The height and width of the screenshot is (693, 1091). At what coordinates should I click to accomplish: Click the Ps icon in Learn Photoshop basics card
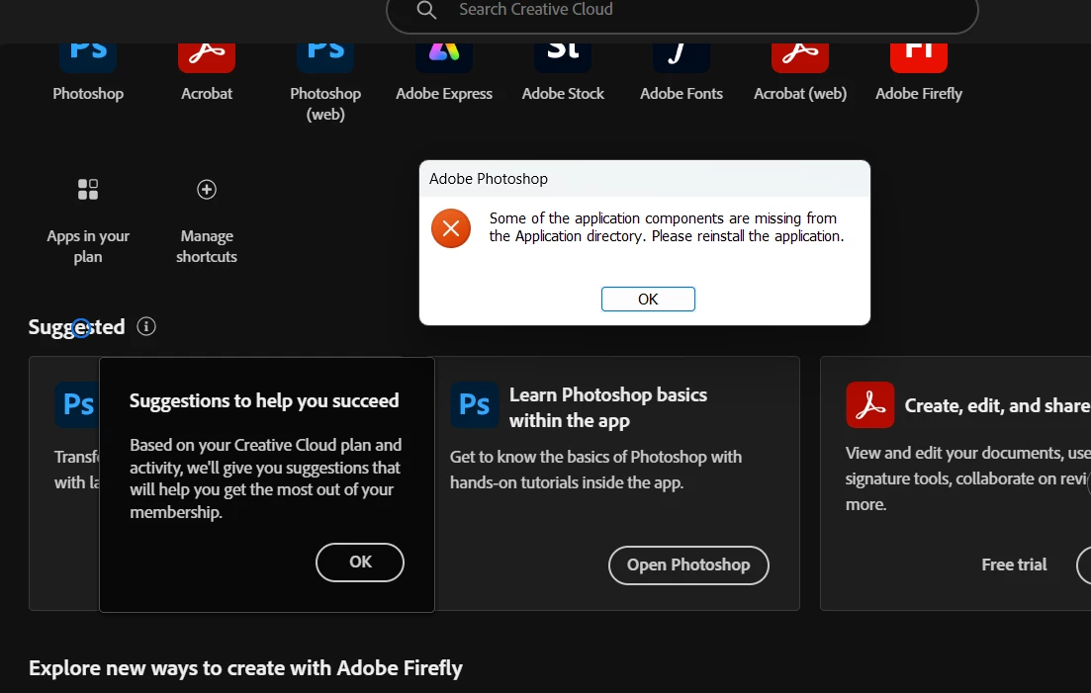(475, 404)
